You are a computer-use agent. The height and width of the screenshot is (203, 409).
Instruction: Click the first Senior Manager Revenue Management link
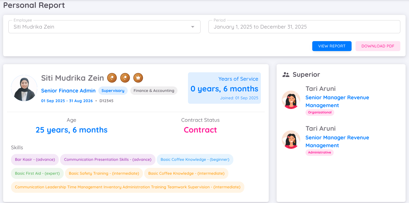tap(337, 101)
